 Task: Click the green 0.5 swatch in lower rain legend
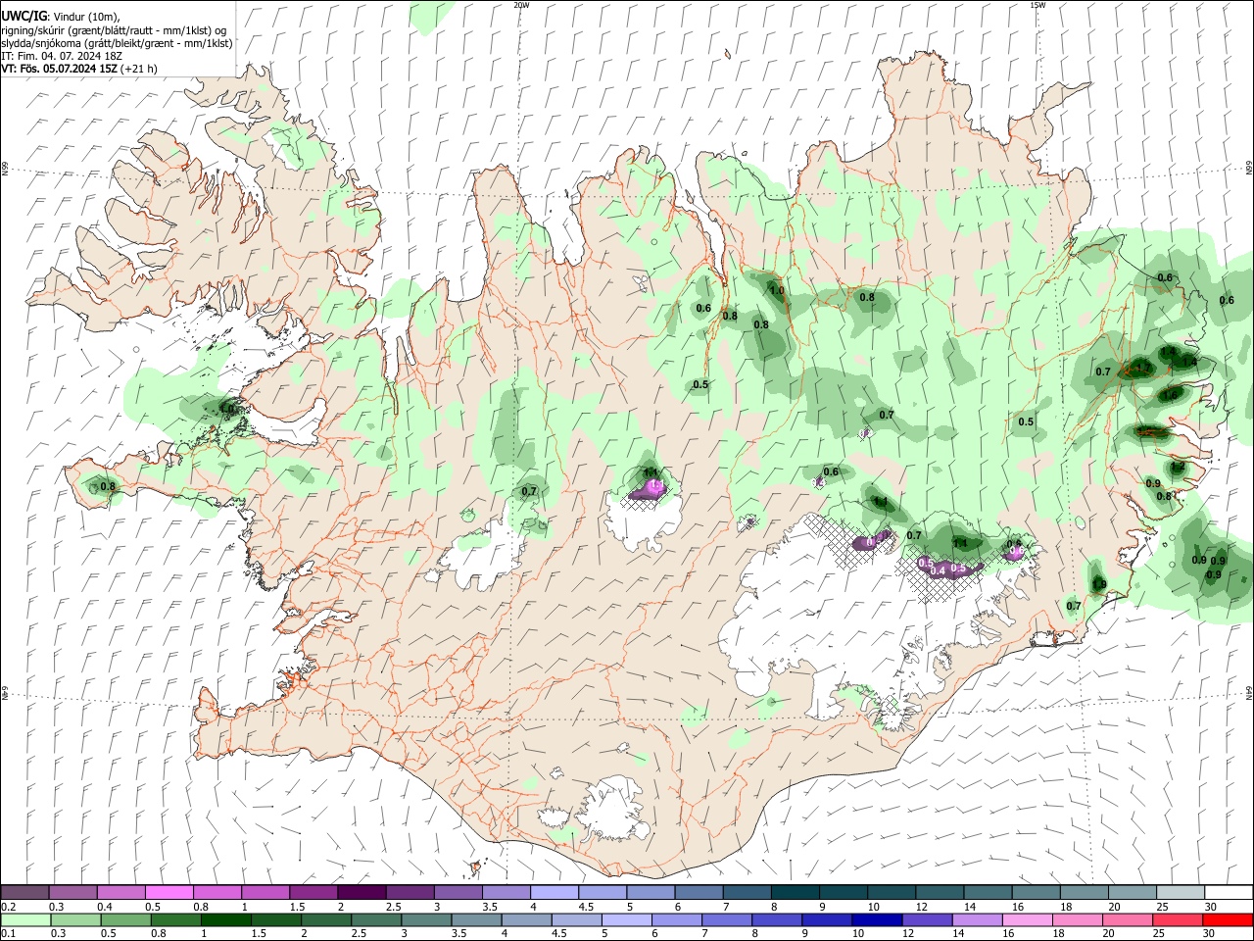pyautogui.click(x=127, y=920)
